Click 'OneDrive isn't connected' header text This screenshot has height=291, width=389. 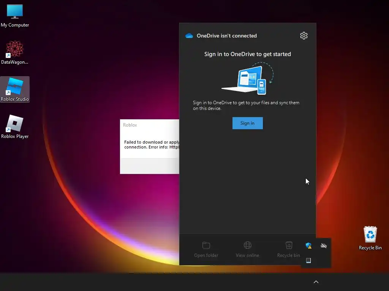point(226,36)
